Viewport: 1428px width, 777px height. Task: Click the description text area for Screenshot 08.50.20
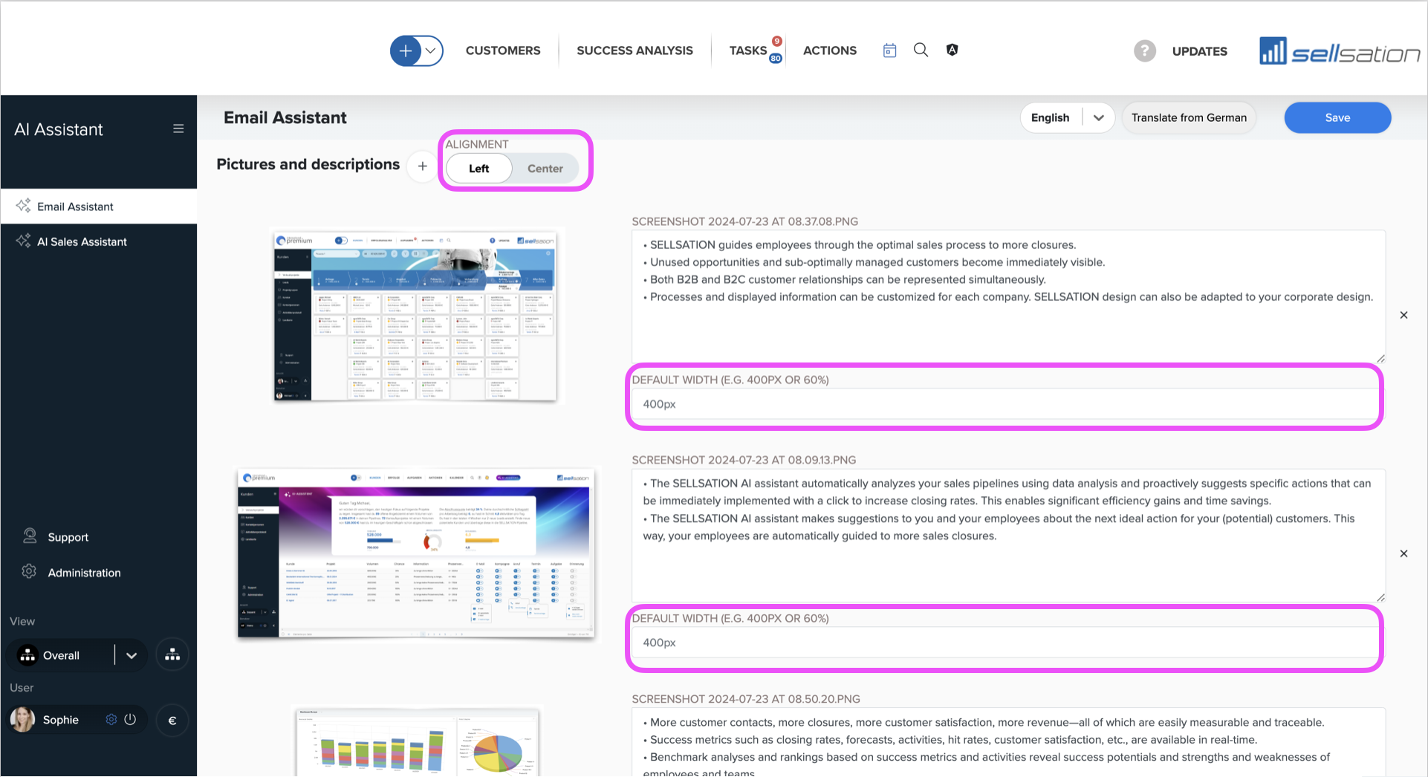coord(1008,742)
